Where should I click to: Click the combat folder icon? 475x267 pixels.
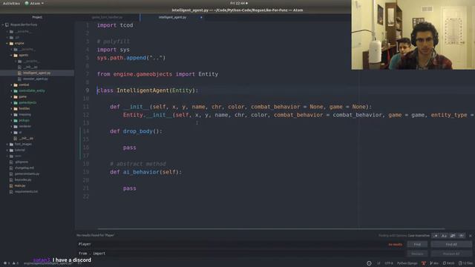(16, 85)
